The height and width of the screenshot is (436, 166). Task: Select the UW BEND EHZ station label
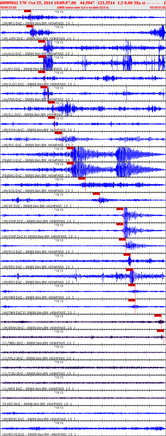(13, 419)
